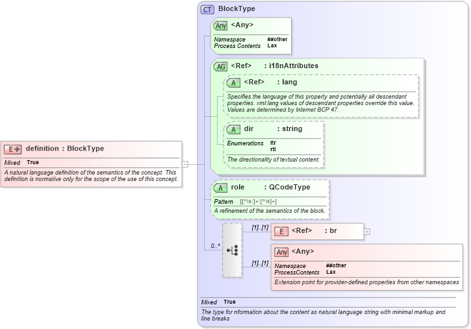
Task: Click '##other' in red Any box
Action: click(x=336, y=265)
